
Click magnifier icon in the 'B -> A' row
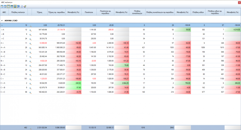pos(30,66)
